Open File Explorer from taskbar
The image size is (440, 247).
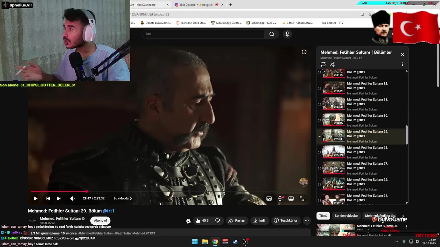[x=205, y=242]
